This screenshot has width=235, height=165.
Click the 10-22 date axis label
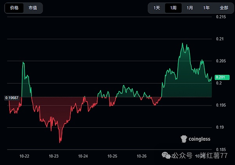click(24, 156)
